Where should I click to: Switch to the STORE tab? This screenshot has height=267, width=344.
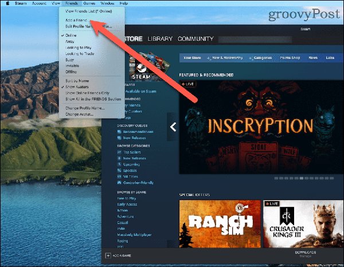coord(133,39)
